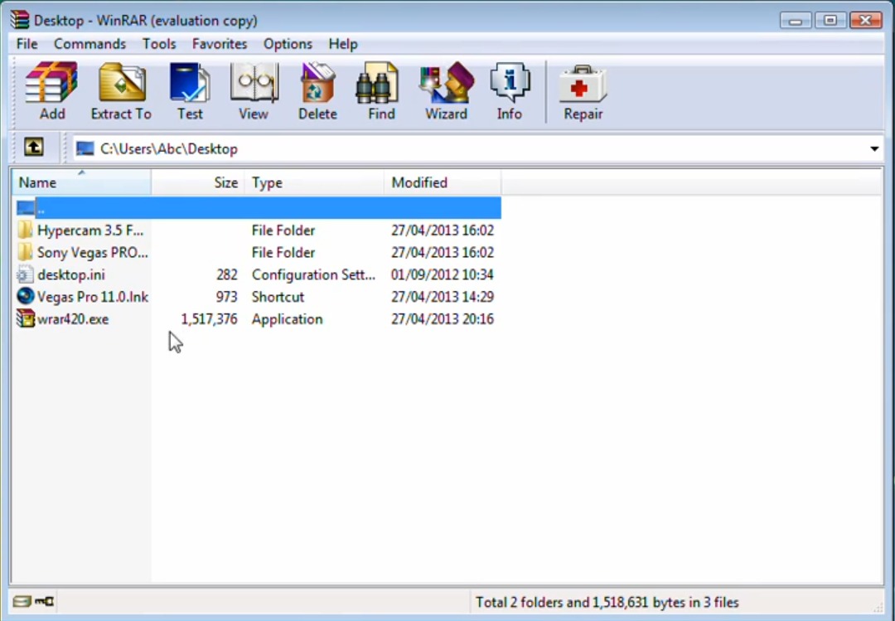The width and height of the screenshot is (895, 621).
Task: Select the Hypercam 3.5 F... folder name
Action: click(x=90, y=230)
